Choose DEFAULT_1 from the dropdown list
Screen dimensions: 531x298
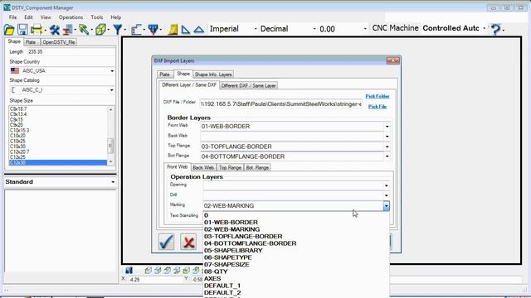(222, 286)
